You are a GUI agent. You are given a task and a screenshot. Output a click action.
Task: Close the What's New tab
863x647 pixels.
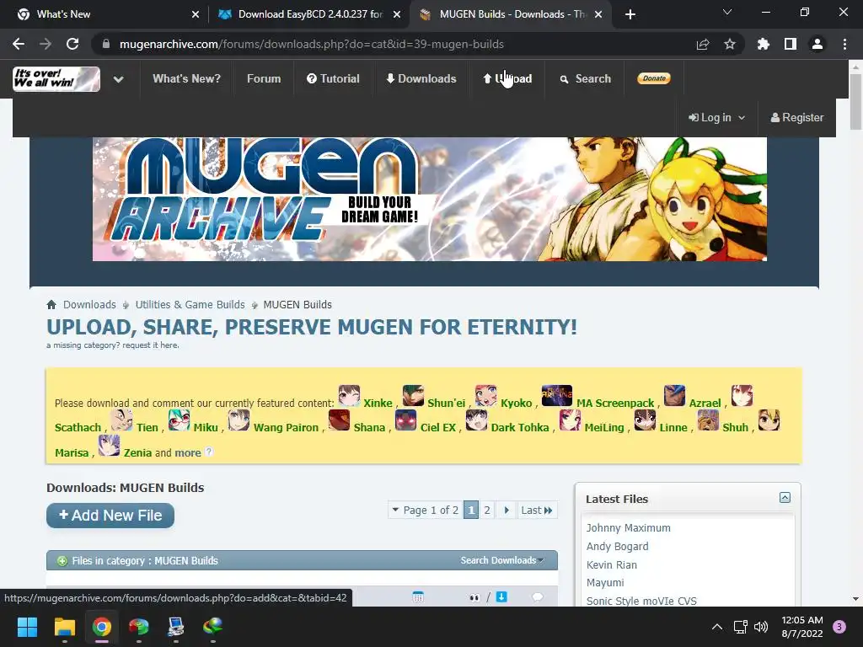click(196, 14)
